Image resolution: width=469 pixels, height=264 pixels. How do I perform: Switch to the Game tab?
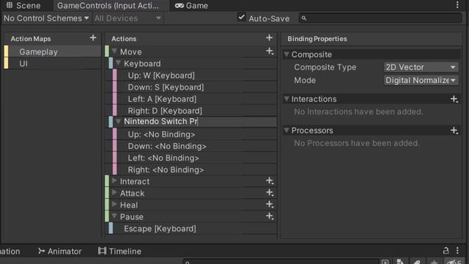pyautogui.click(x=191, y=5)
